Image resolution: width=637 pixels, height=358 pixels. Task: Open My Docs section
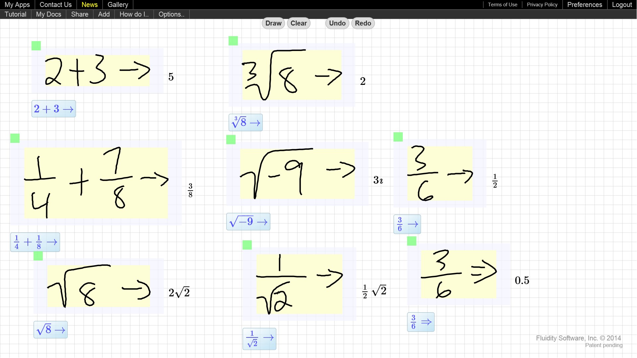tap(48, 14)
